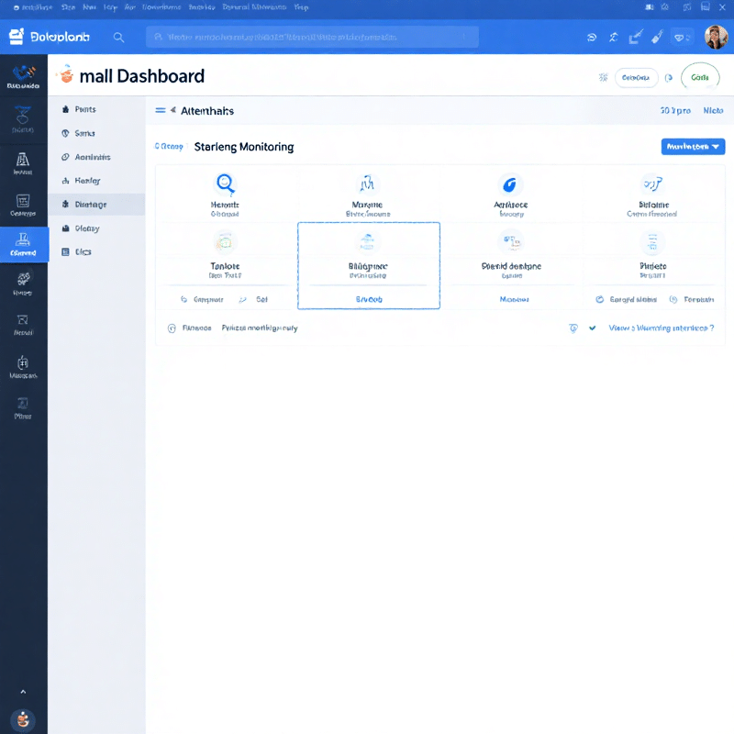This screenshot has width=734, height=734.
Task: Follow the blue View link at the bottom right
Action: (x=661, y=328)
